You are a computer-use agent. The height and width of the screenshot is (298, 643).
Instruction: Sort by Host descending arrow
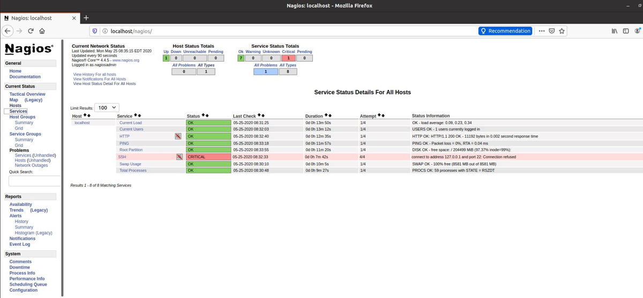[88, 116]
